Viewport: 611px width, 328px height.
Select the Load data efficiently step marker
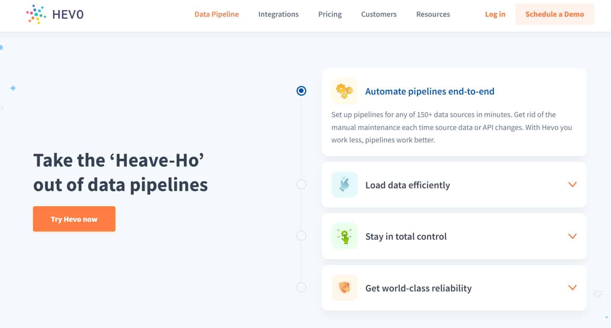point(301,184)
